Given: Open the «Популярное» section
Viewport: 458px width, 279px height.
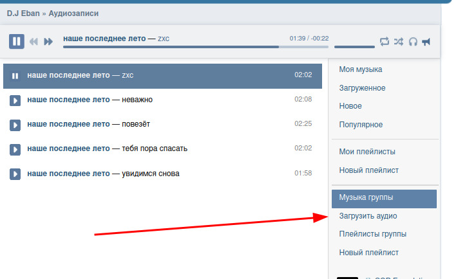Looking at the screenshot, I should coord(361,125).
